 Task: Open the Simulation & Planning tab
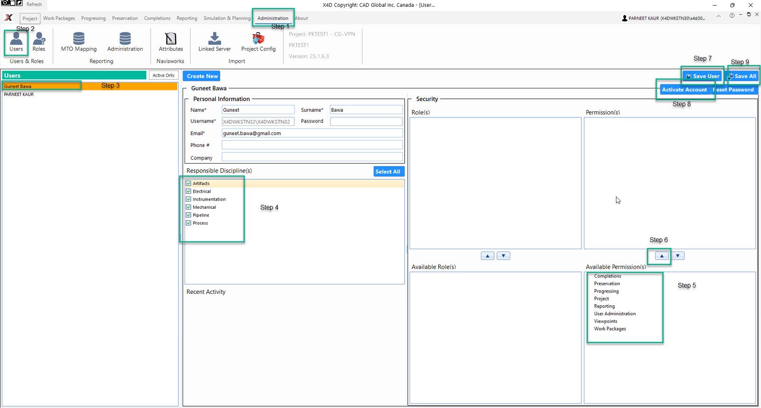(x=227, y=19)
